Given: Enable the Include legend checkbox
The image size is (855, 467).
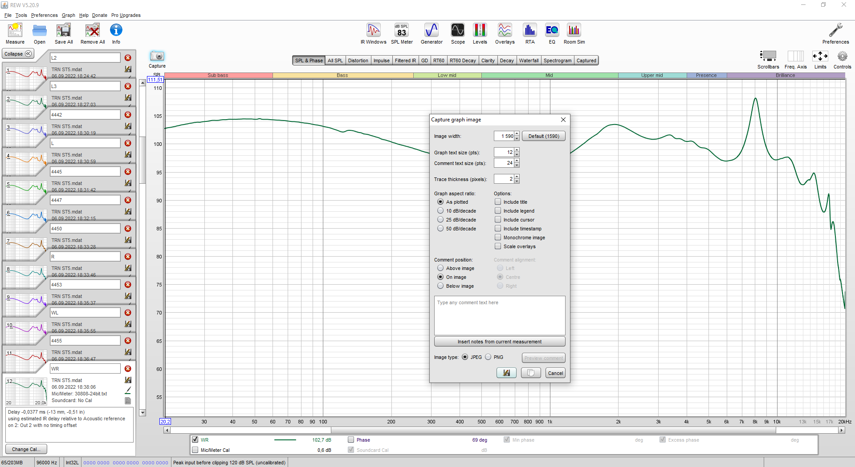Looking at the screenshot, I should click(498, 211).
